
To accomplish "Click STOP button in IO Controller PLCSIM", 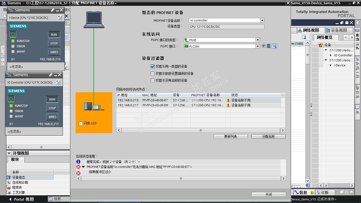I will (52, 108).
